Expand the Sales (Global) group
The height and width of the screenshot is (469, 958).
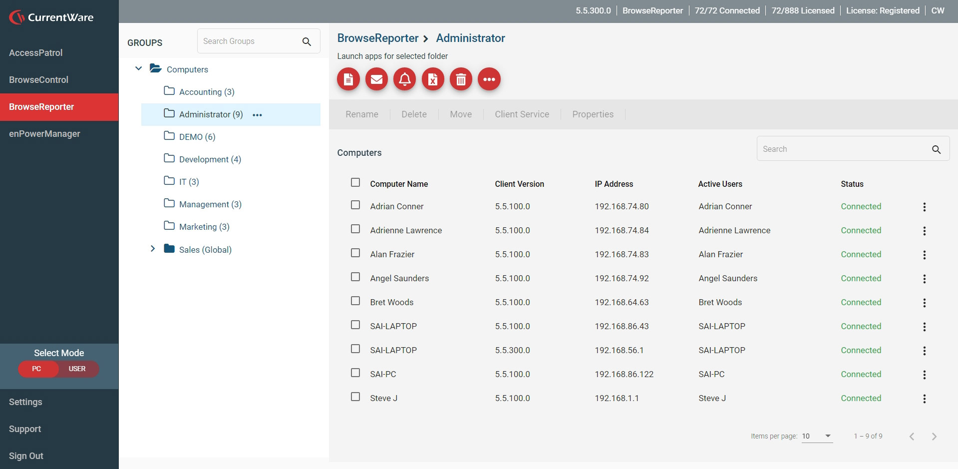coord(153,249)
